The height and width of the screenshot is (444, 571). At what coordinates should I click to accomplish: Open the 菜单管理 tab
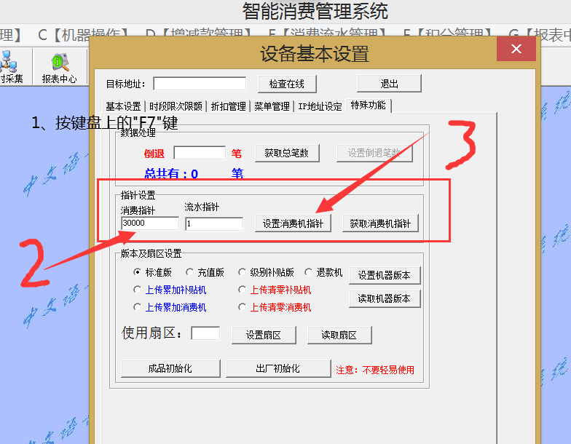[272, 106]
